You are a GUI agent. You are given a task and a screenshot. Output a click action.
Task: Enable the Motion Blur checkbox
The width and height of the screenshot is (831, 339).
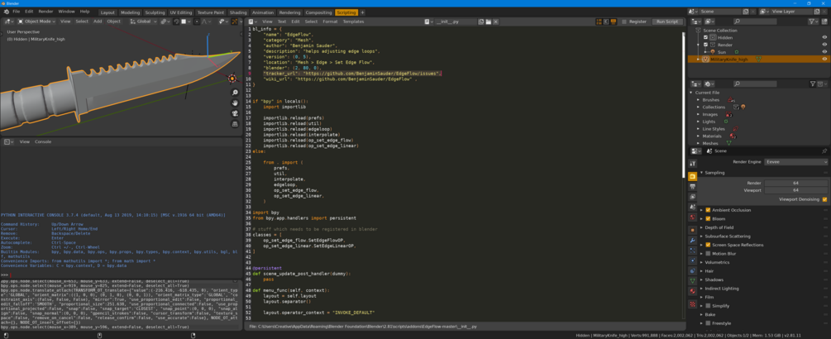click(x=708, y=254)
